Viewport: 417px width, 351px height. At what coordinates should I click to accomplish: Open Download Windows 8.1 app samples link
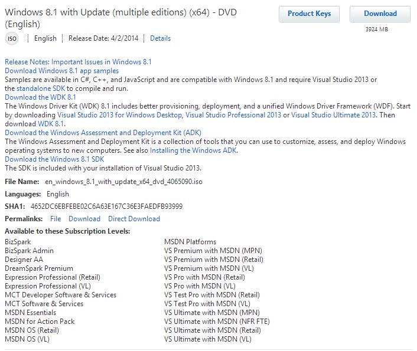pos(61,71)
